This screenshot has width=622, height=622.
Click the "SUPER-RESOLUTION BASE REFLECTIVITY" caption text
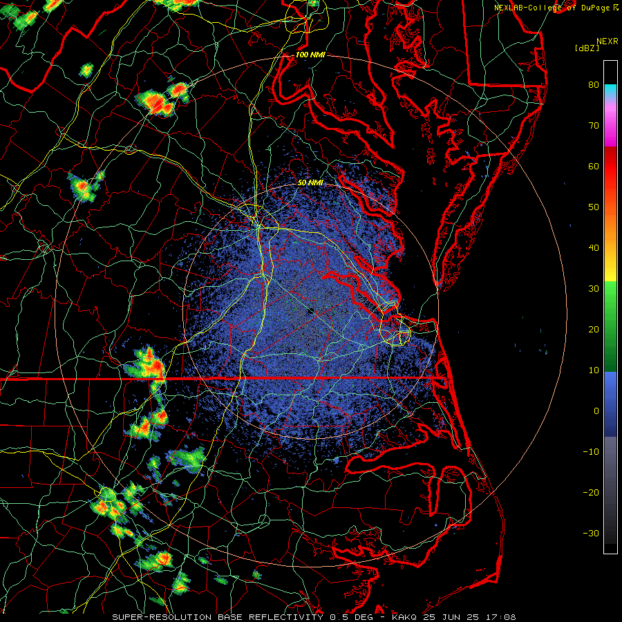tap(219, 617)
